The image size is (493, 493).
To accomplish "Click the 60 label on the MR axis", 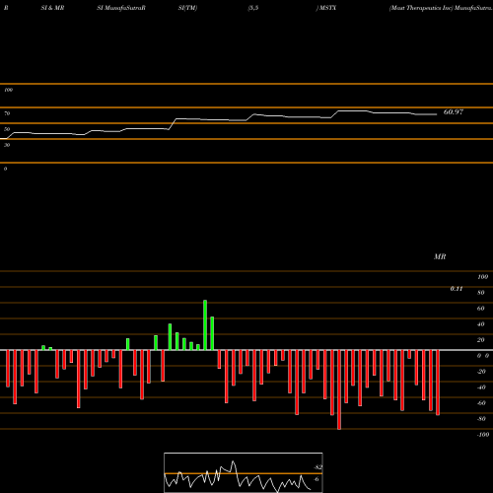I will tap(480, 309).
